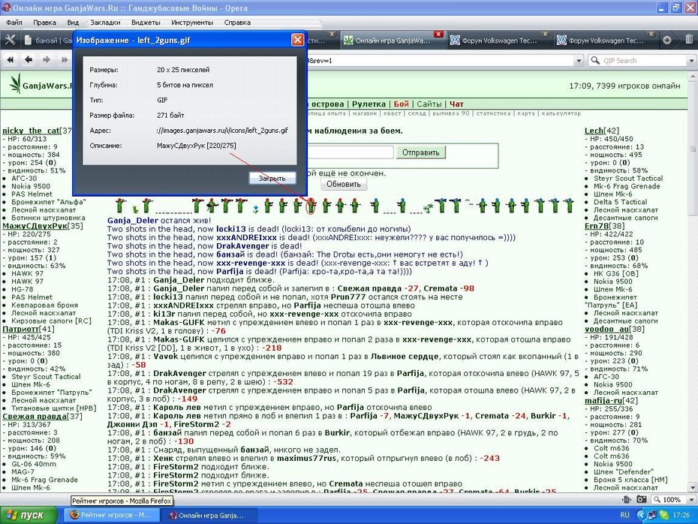Click the camera image-display icon in status bar
This screenshot has height=524, width=698.
641,499
